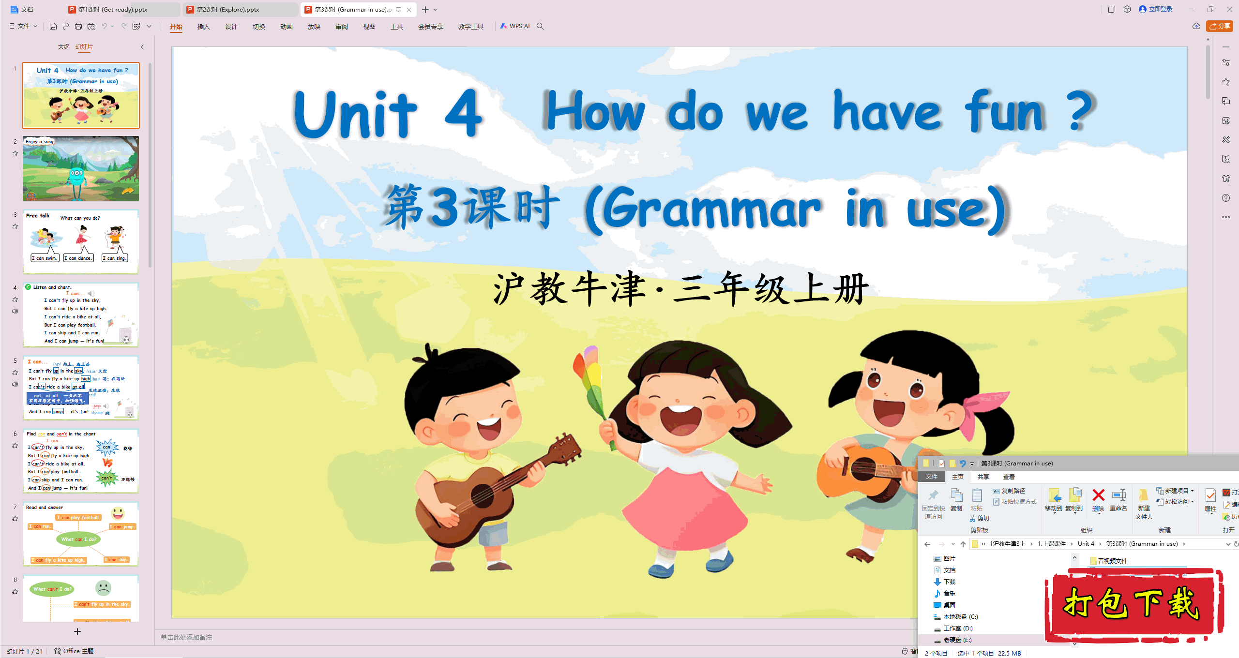This screenshot has height=658, width=1239.
Task: Click the undo arrow icon
Action: [x=104, y=26]
